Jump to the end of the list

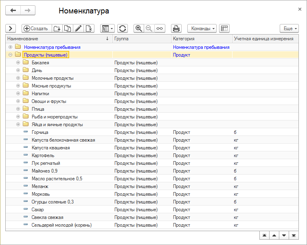pos(294,236)
